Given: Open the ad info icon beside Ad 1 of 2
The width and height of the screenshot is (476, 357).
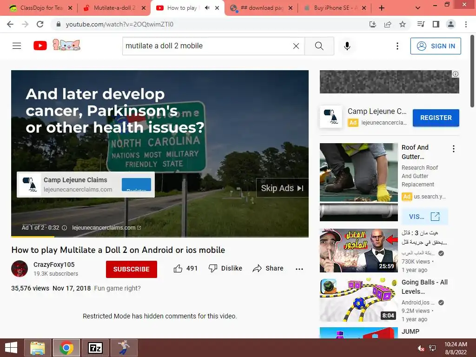Looking at the screenshot, I should pos(64,228).
